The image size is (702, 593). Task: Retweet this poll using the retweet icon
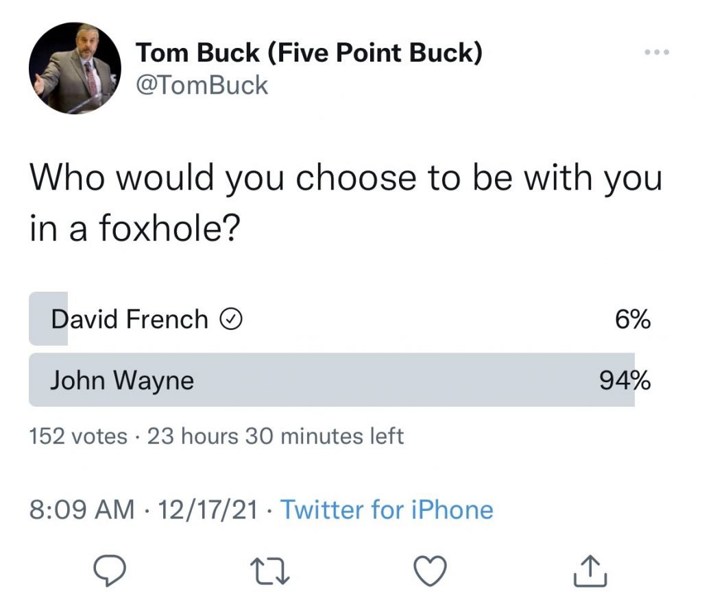269,570
